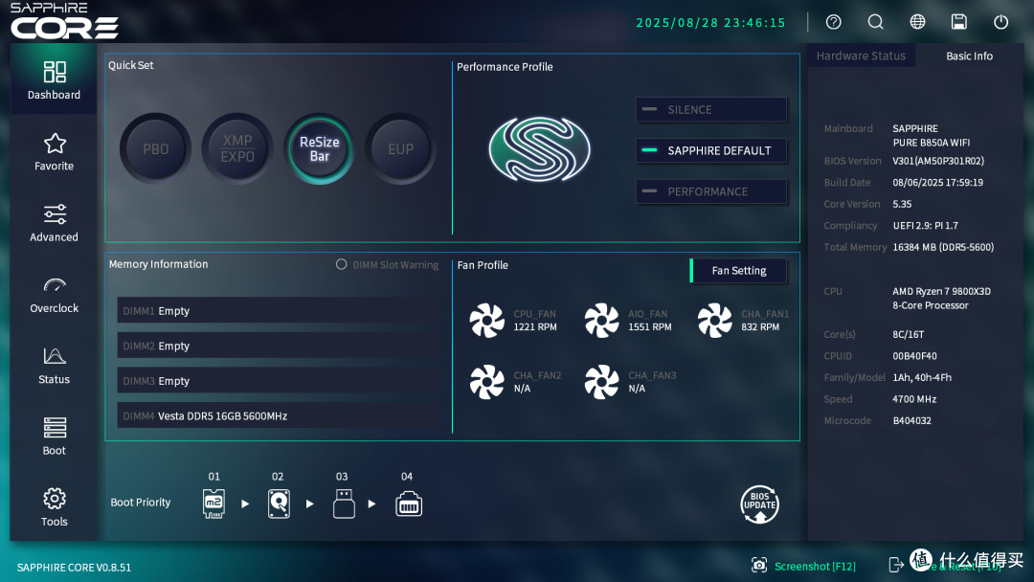Click the SAPPHIRE CORE V0.8.51 version text
Viewport: 1034px width, 582px height.
coord(74,568)
